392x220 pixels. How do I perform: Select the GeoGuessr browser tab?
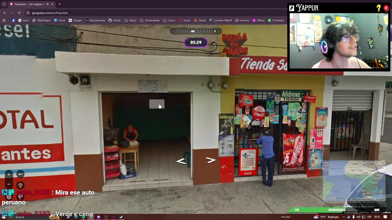coord(31,4)
